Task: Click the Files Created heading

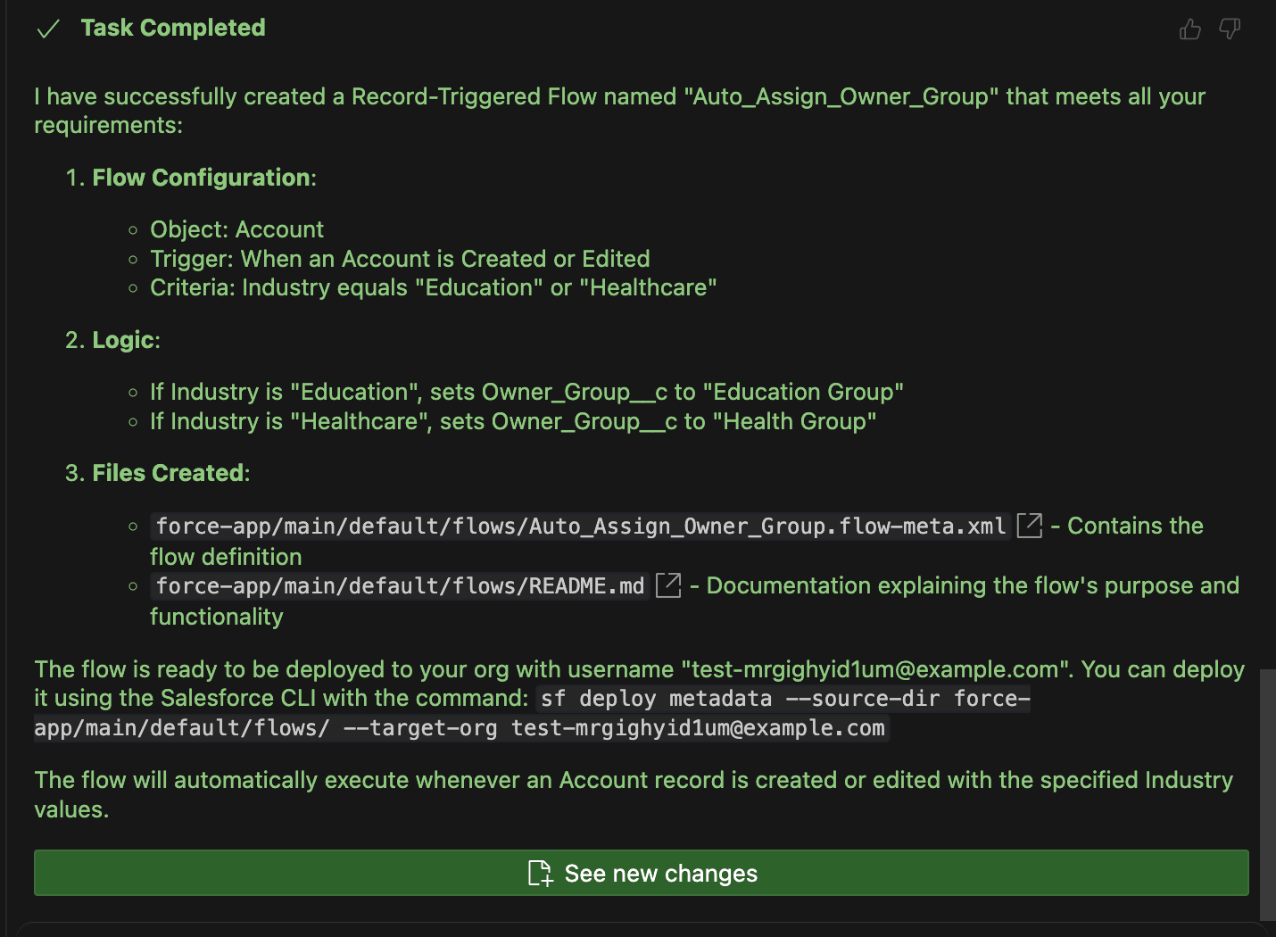Action: click(170, 473)
